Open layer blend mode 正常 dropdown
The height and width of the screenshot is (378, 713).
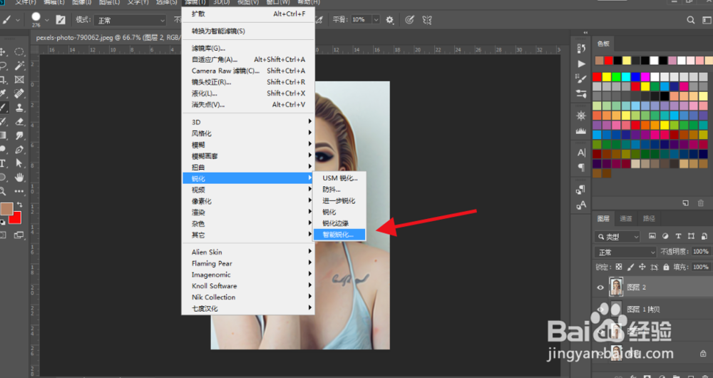(x=625, y=252)
